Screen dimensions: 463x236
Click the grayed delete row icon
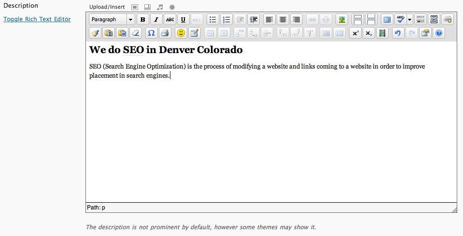pos(267,33)
